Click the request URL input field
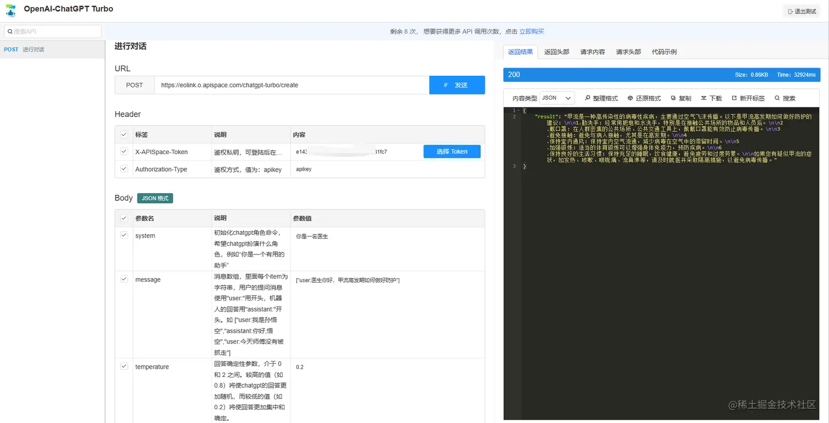The height and width of the screenshot is (423, 829). click(x=292, y=85)
